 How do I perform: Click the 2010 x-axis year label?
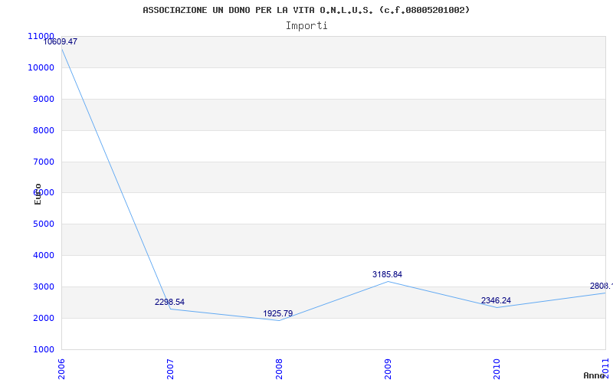(x=497, y=369)
